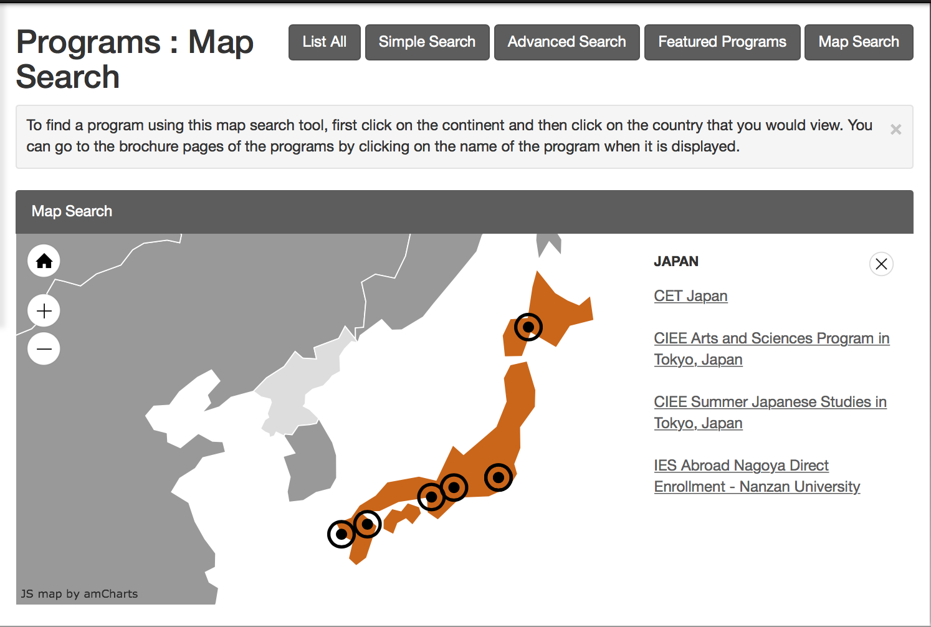Dismiss the map search instructions alert

[x=895, y=130]
